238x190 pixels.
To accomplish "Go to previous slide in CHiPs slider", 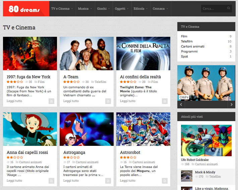I will click(181, 104).
